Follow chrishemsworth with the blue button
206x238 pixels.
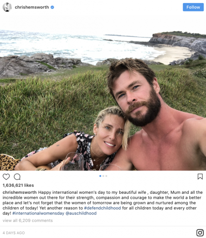(193, 7)
